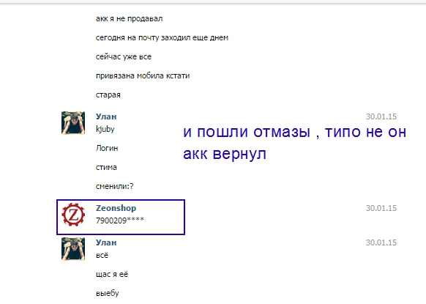Select the message "сменили:?"
The height and width of the screenshot is (304, 426).
pyautogui.click(x=115, y=186)
